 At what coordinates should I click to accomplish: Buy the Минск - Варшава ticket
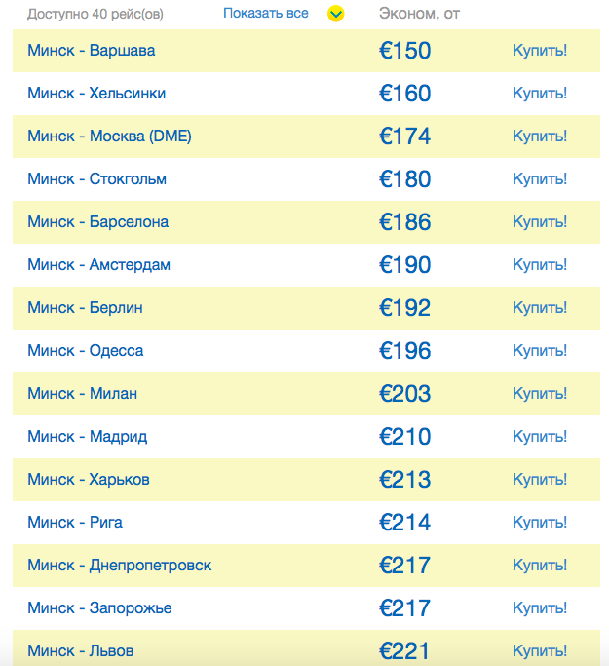[x=540, y=51]
